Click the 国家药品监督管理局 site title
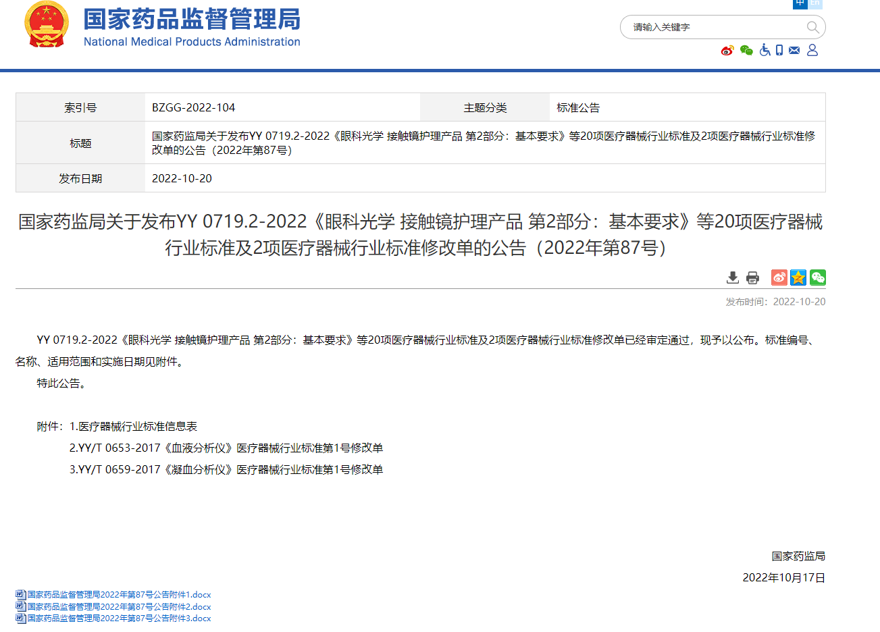This screenshot has height=632, width=880. (192, 20)
